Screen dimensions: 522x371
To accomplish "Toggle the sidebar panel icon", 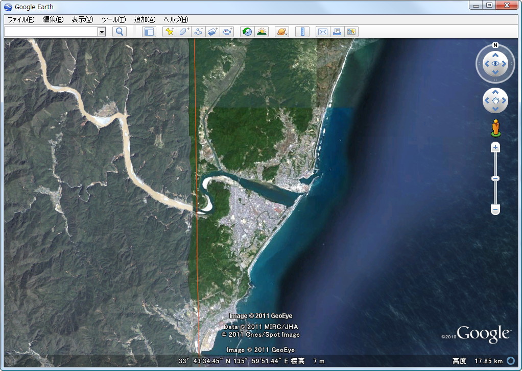I will point(149,32).
